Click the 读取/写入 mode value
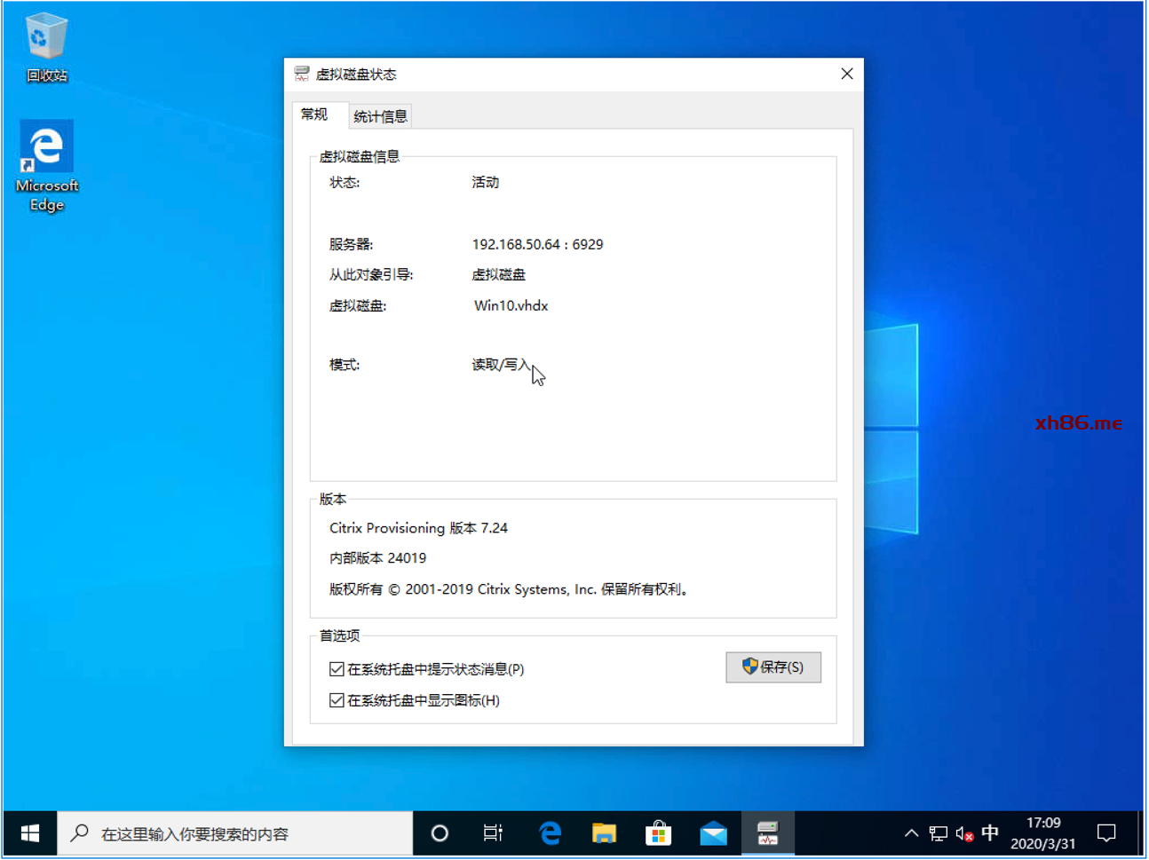The width and height of the screenshot is (1149, 860). pyautogui.click(x=501, y=365)
